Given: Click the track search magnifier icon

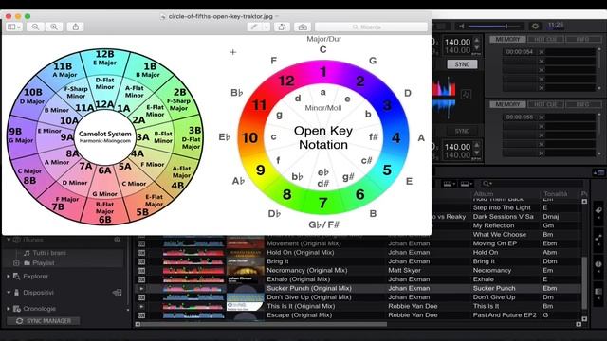Looking at the screenshot, I should [487, 184].
